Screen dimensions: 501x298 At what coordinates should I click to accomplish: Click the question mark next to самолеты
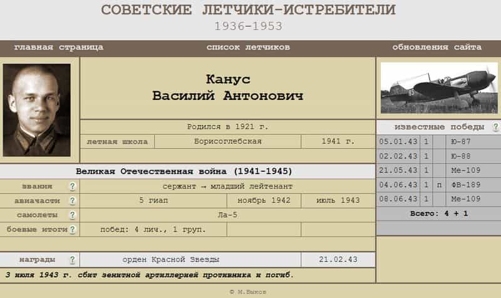[72, 215]
